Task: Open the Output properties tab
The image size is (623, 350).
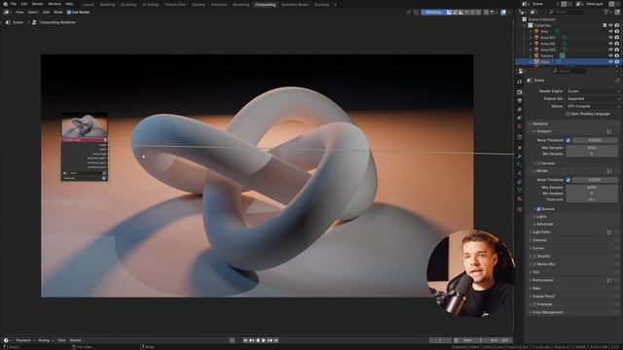Action: click(x=519, y=100)
